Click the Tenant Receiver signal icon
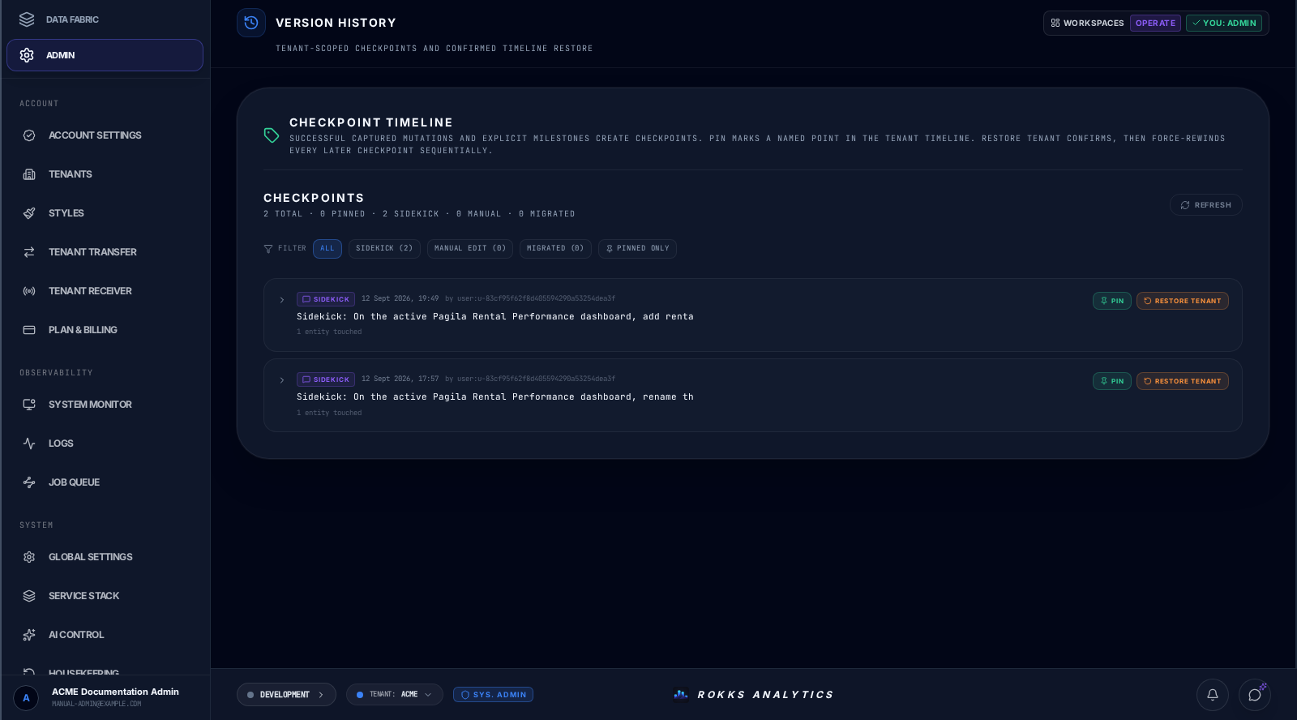 click(x=29, y=291)
